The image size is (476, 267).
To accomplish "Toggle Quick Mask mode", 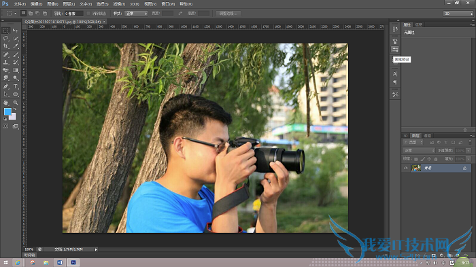I will 5,126.
